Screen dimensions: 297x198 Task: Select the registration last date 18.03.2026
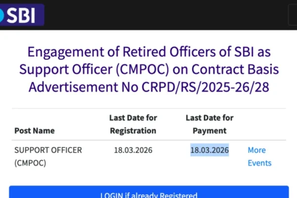coord(132,150)
